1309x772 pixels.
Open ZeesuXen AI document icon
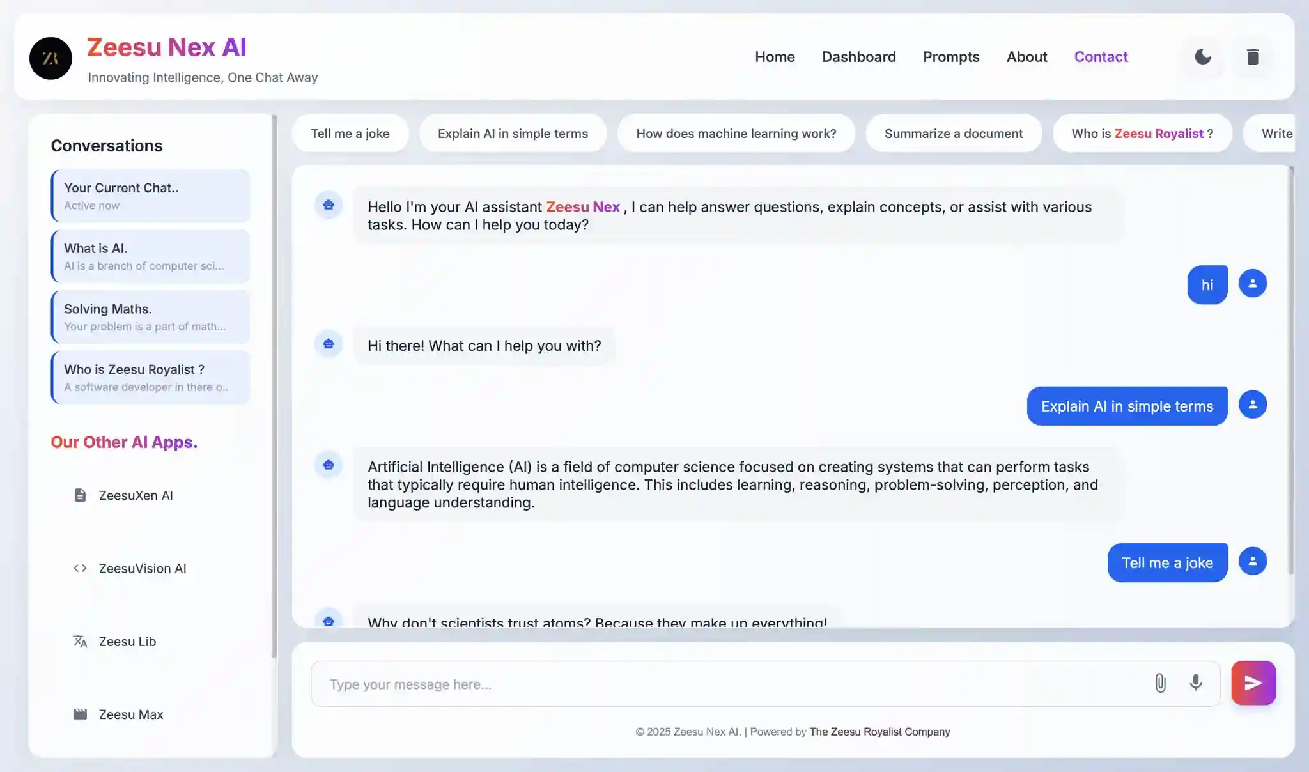pos(80,495)
